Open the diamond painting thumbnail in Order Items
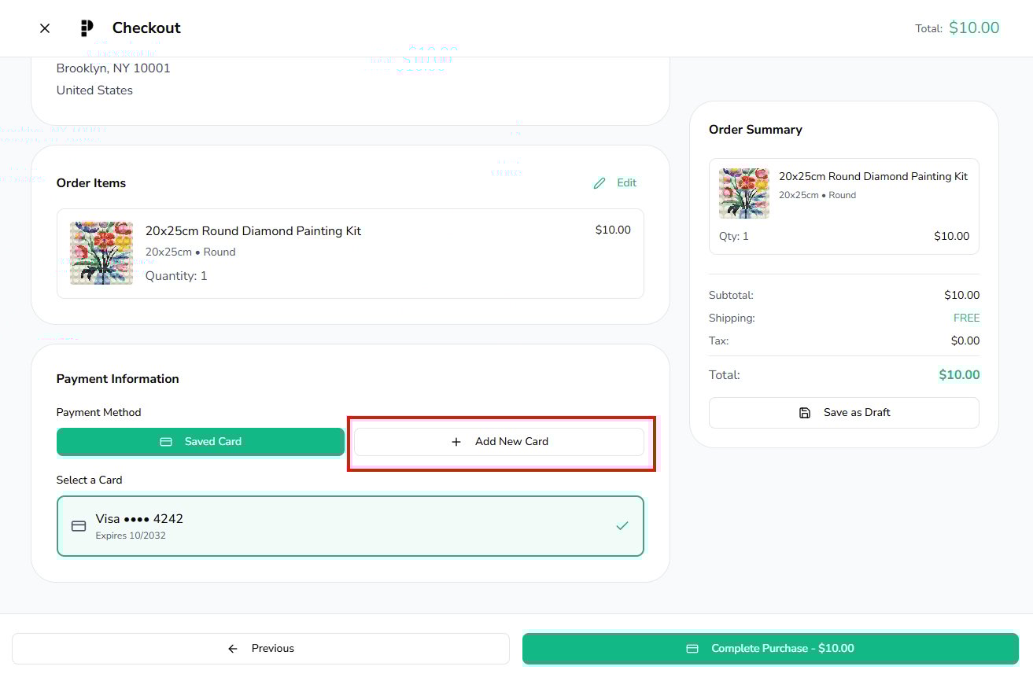This screenshot has height=681, width=1033. click(x=101, y=253)
